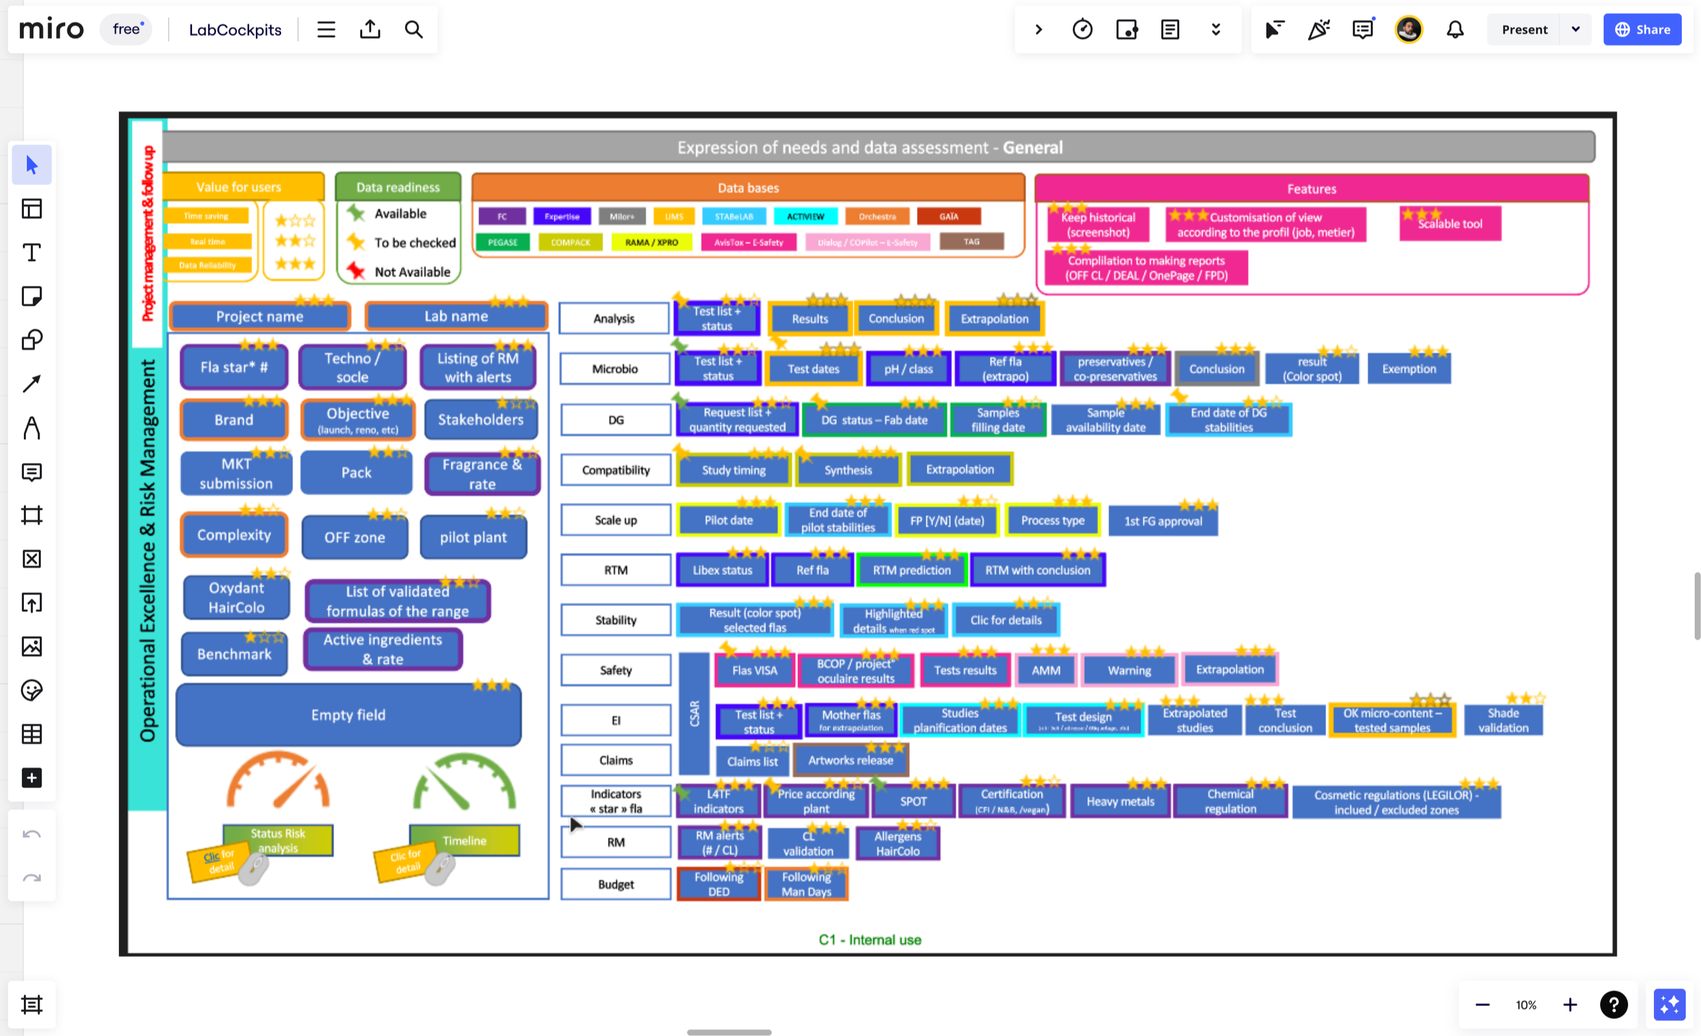Expand collapsed apps chevron in top toolbar
Screen dimensions: 1701x1036
(x=1038, y=30)
